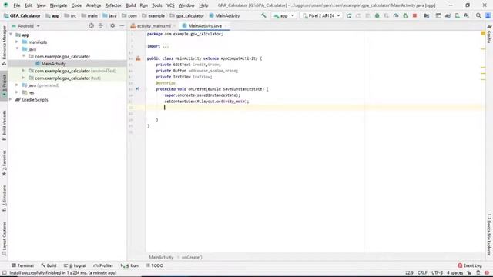Click the user account avatar icon
The width and height of the screenshot is (493, 277).
coord(488,15)
